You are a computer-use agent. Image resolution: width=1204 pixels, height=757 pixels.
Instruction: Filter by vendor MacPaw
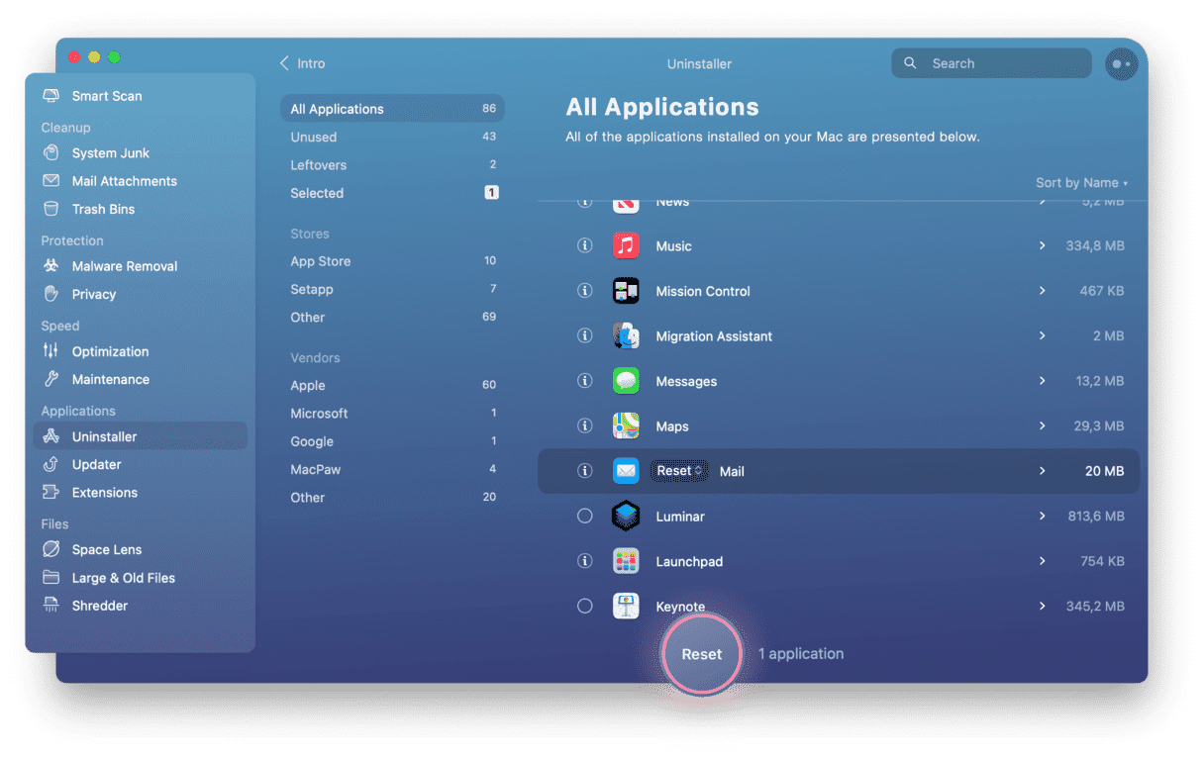pos(393,469)
